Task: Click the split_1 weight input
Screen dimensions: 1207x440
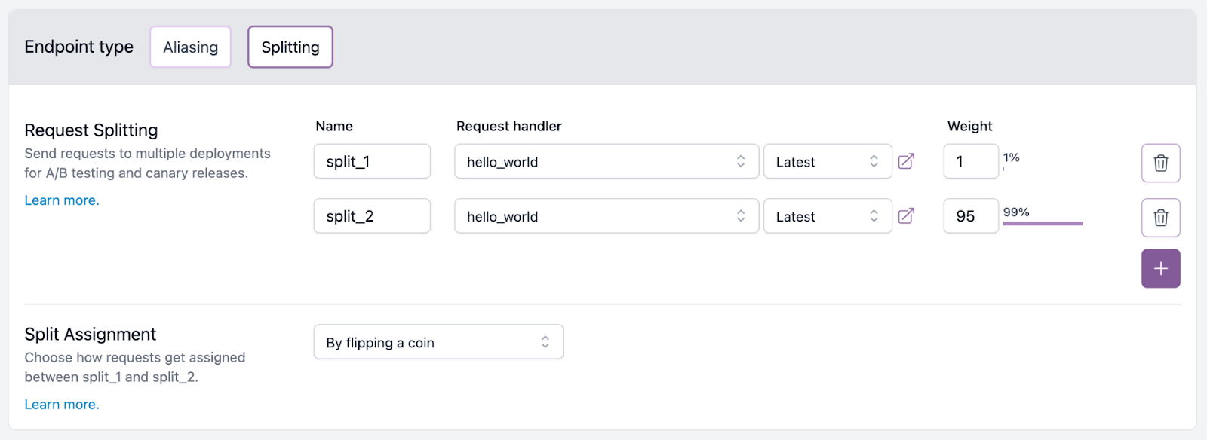Action: click(970, 161)
